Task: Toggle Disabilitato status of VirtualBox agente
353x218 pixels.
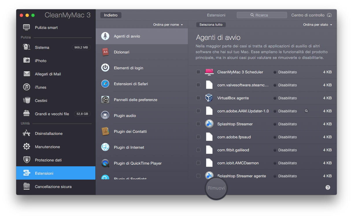Action: pos(285,98)
